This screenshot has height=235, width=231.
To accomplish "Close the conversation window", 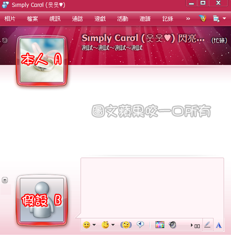I will (219, 3).
